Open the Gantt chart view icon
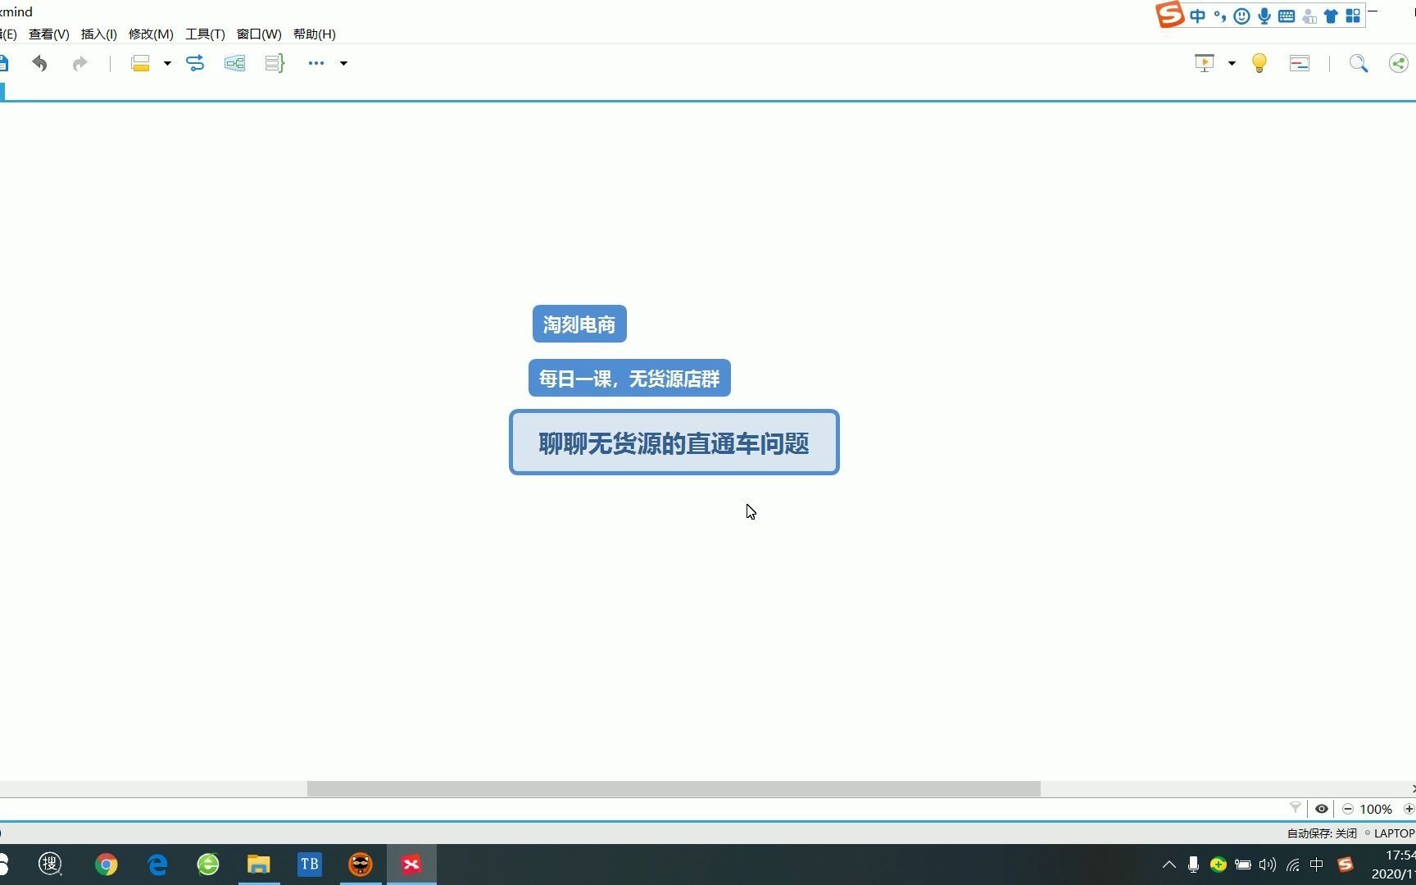1416x885 pixels. click(x=1300, y=63)
